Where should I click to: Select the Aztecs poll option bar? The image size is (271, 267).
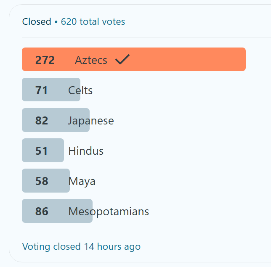point(134,59)
